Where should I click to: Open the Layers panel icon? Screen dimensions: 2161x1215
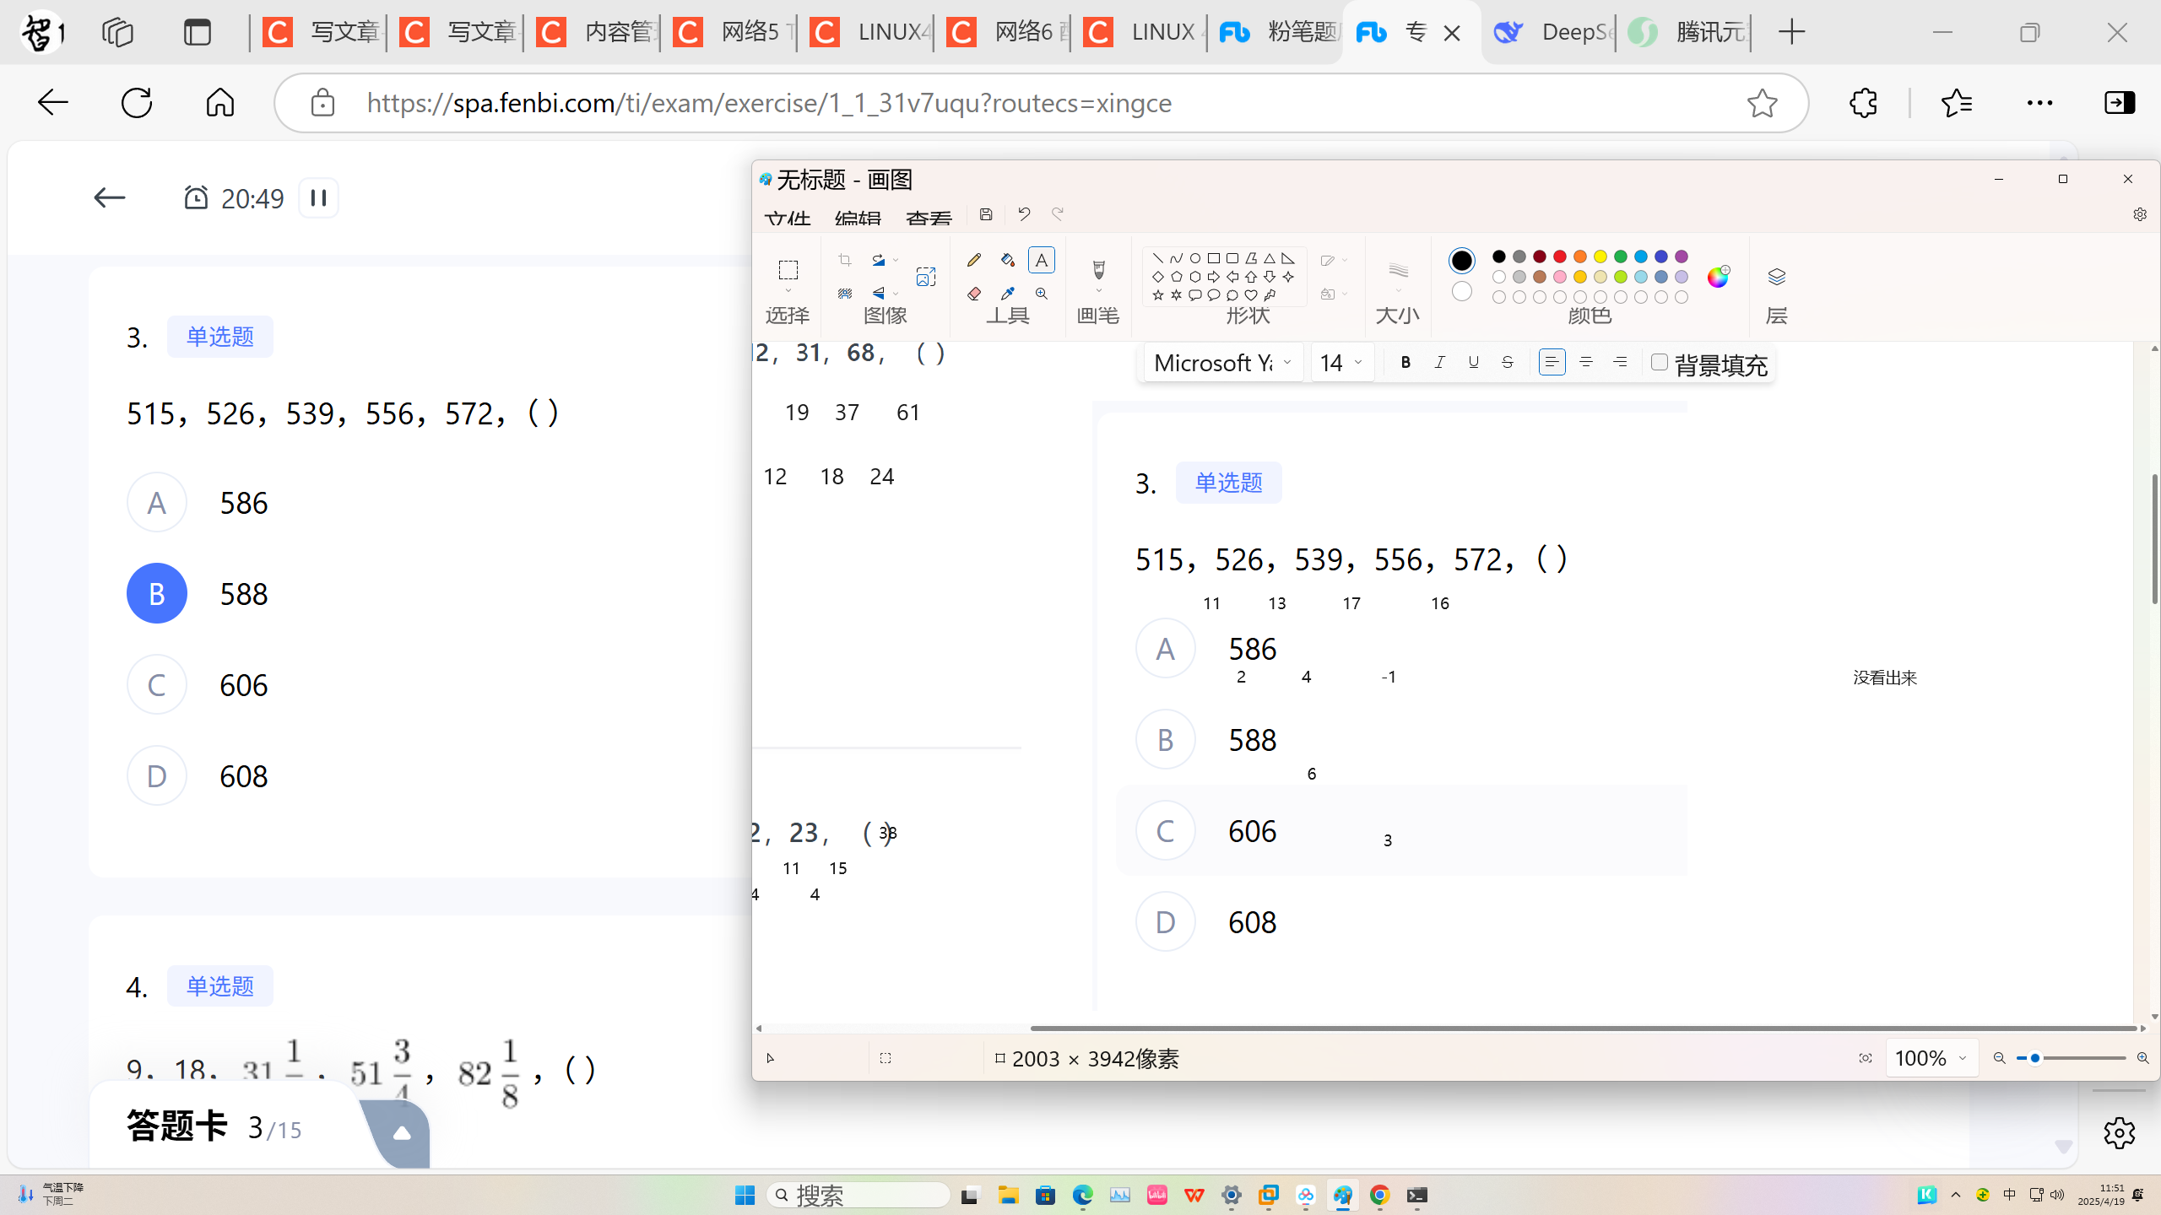(x=1776, y=277)
